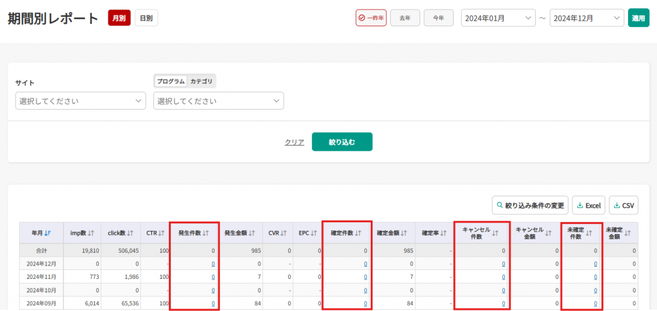Select the 今年 period preset
657x311 pixels.
tap(438, 18)
